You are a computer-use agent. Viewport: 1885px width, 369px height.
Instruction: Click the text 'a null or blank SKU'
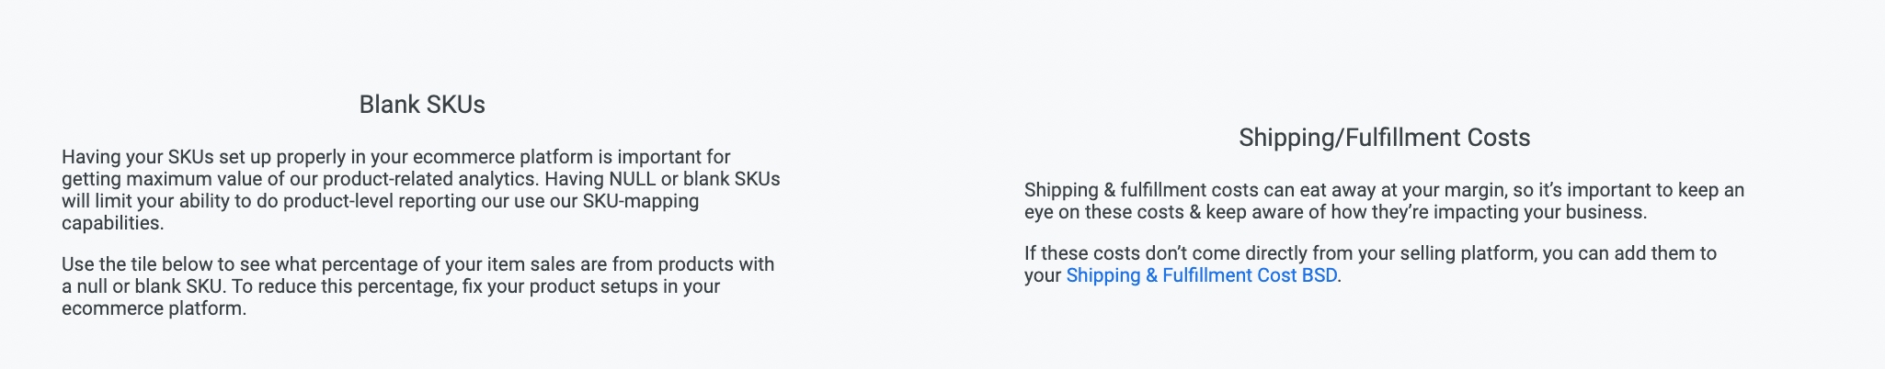pos(143,286)
